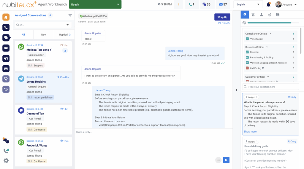Open the internal chat bubbles icon with the notification dot
This screenshot has width=304, height=169.
tap(6, 140)
